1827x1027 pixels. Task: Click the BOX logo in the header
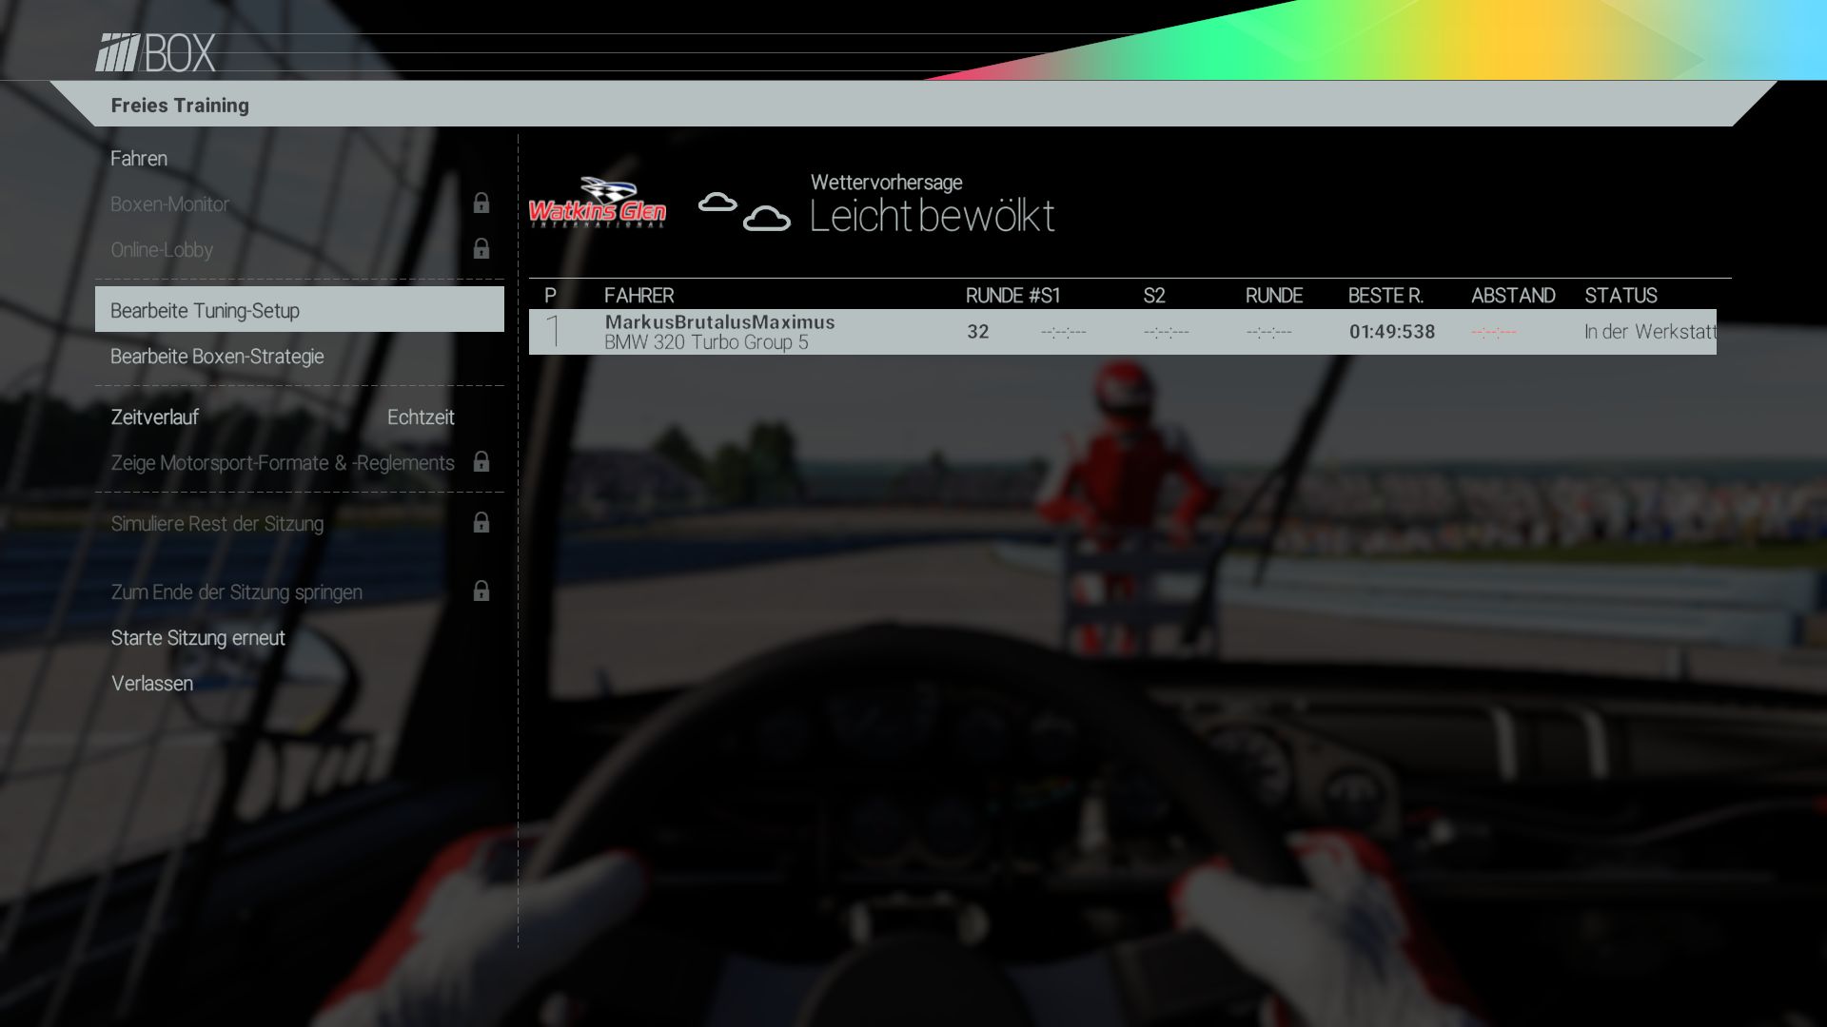[156, 53]
